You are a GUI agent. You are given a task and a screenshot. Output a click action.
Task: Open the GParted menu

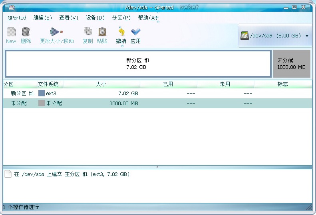pos(17,18)
